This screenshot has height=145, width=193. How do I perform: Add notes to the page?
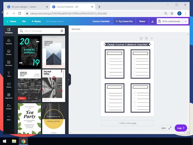coord(141,38)
